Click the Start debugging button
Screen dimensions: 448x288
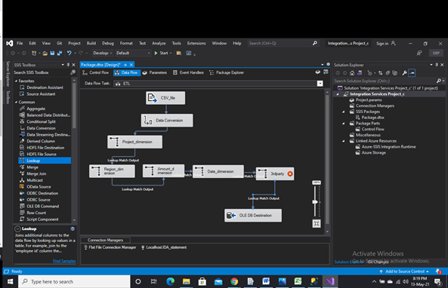coord(162,53)
